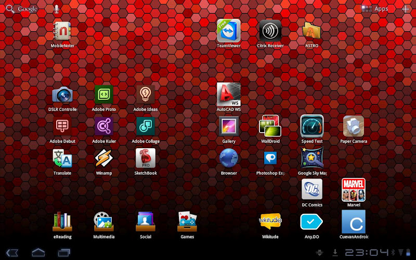Tap the download notification icon
Image resolution: width=416 pixels, height=260 pixels.
pyautogui.click(x=335, y=252)
